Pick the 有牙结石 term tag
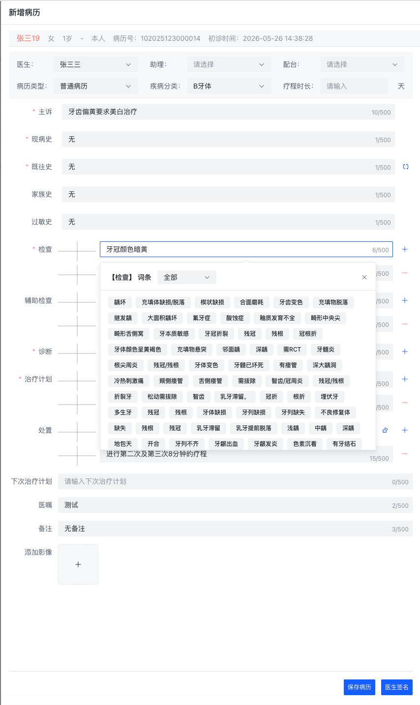The height and width of the screenshot is (705, 420). (x=344, y=444)
